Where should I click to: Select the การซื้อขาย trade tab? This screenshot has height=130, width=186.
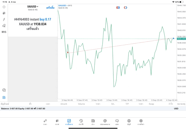(x=69, y=122)
